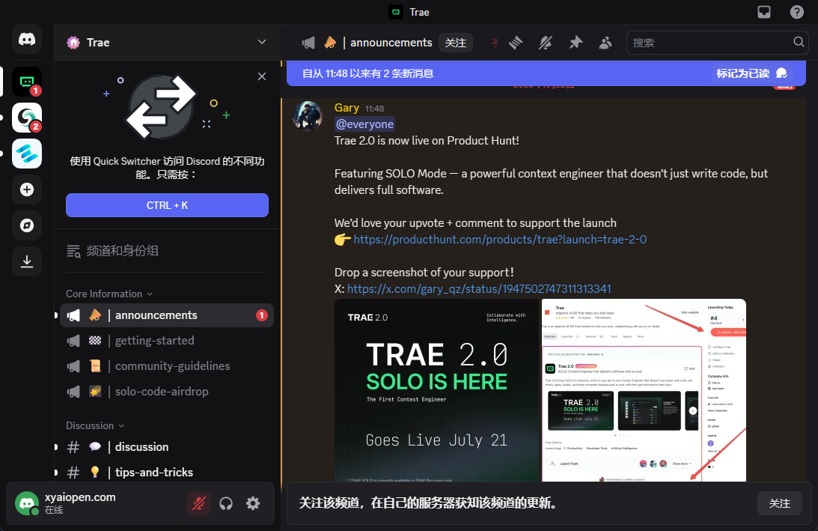The image size is (818, 531).
Task: Open the help question mark icon
Action: 796,12
